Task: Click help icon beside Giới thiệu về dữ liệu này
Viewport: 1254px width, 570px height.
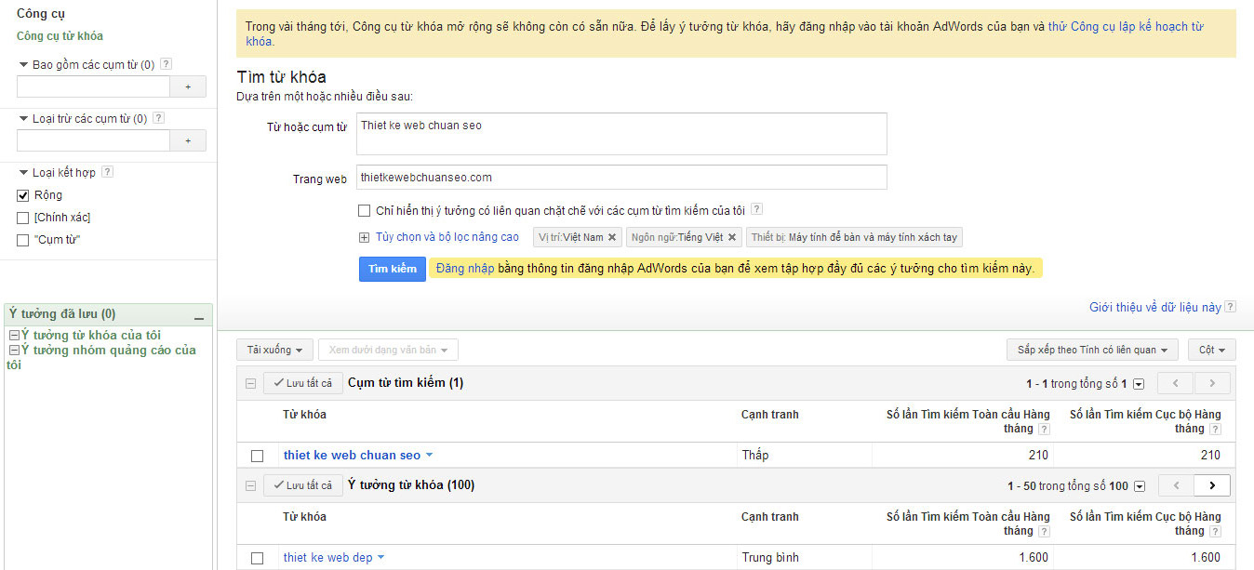Action: tap(1231, 307)
